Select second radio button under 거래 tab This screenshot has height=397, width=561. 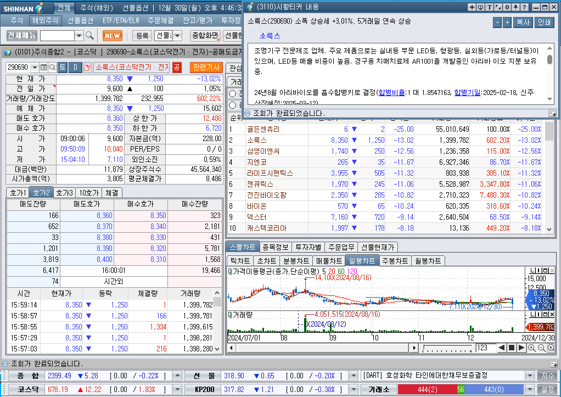233,105
